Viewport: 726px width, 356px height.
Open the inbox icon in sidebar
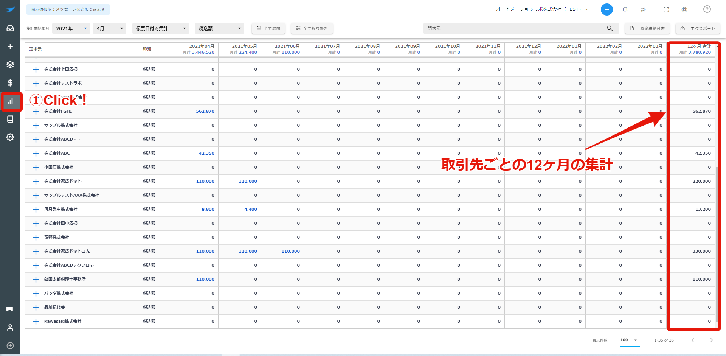point(10,28)
